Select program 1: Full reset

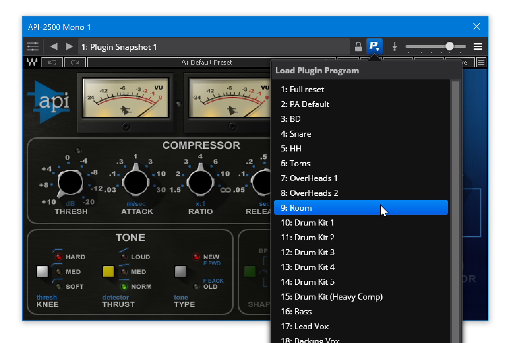pos(361,90)
